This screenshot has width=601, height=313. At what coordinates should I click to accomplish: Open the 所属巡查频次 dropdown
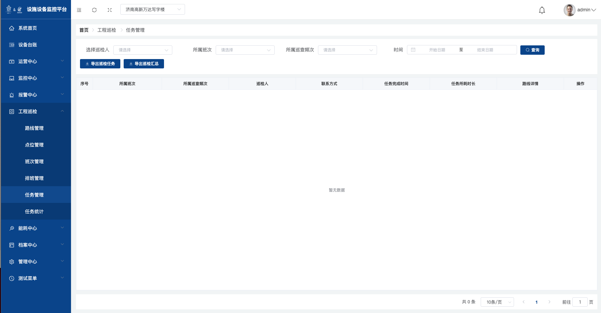(347, 50)
